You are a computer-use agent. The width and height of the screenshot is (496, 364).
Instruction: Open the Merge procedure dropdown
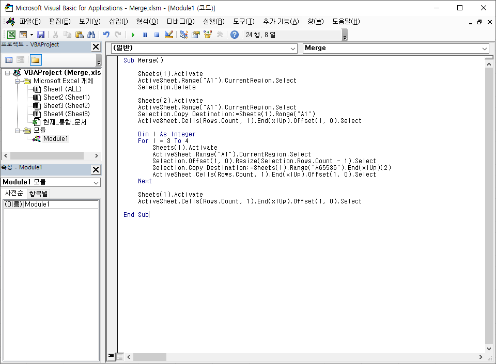[x=484, y=49]
